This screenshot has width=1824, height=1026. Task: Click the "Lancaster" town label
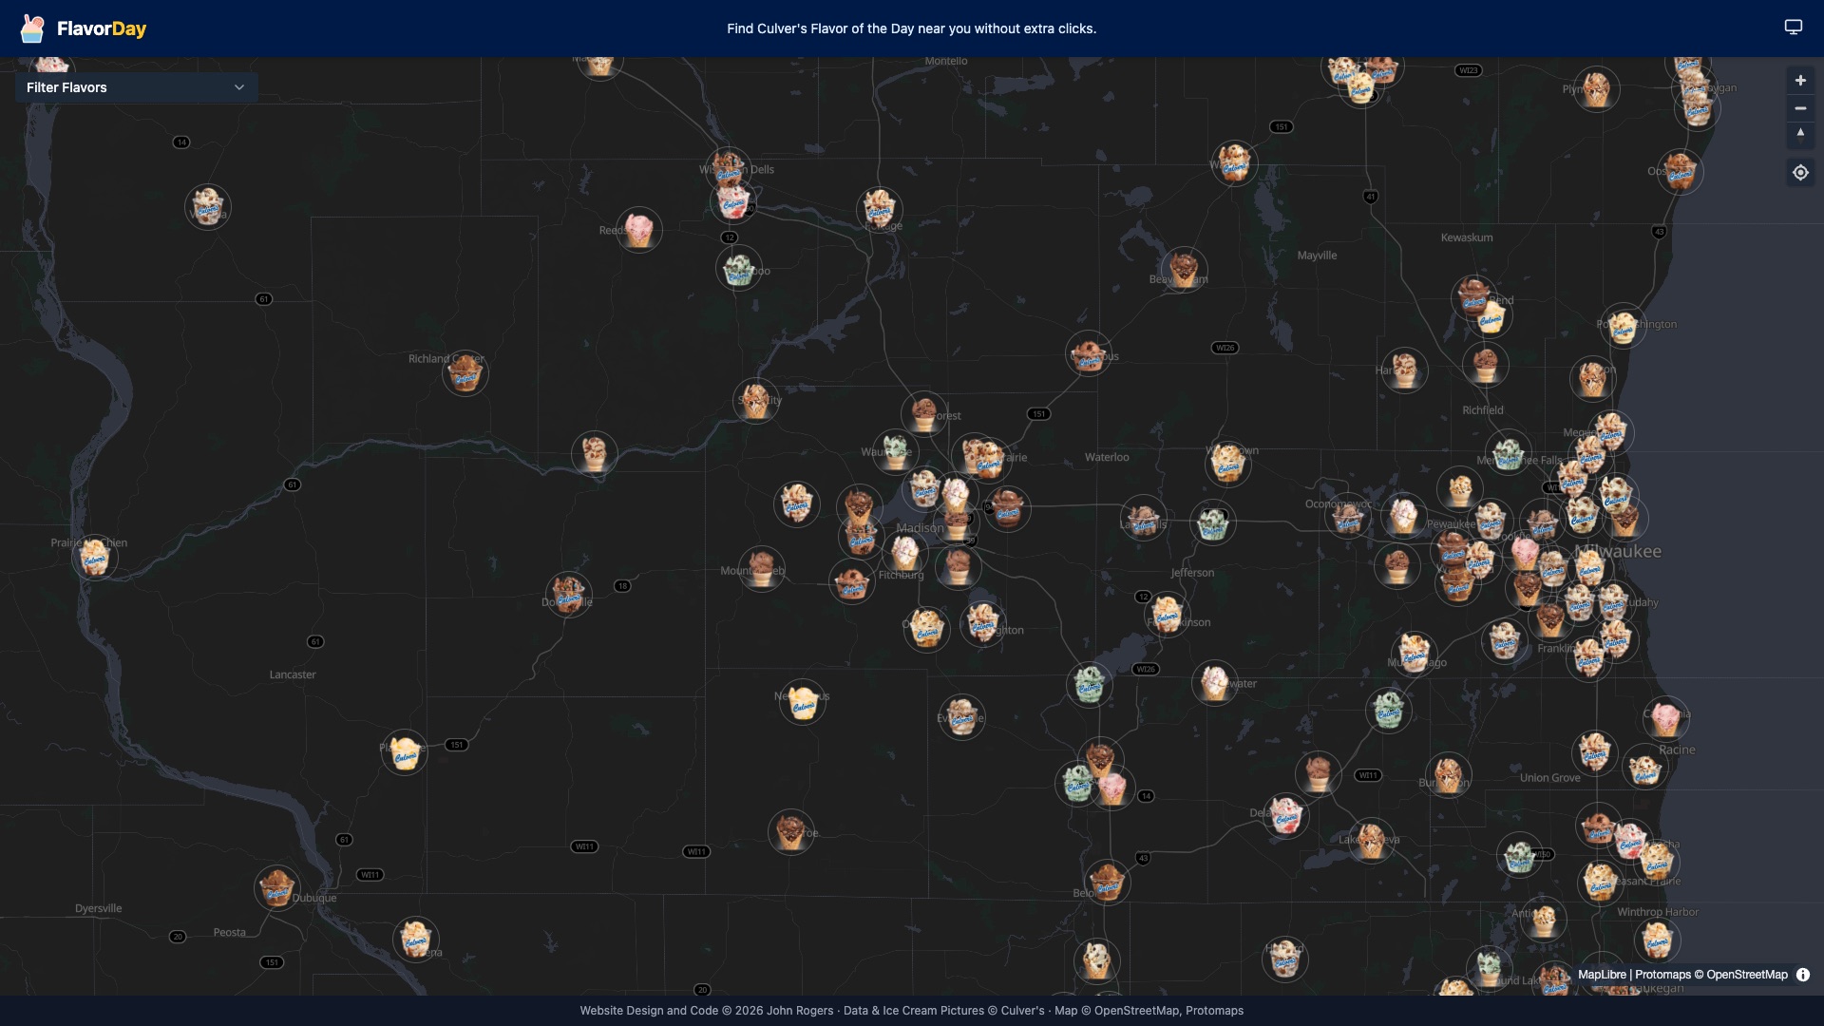[x=293, y=674]
